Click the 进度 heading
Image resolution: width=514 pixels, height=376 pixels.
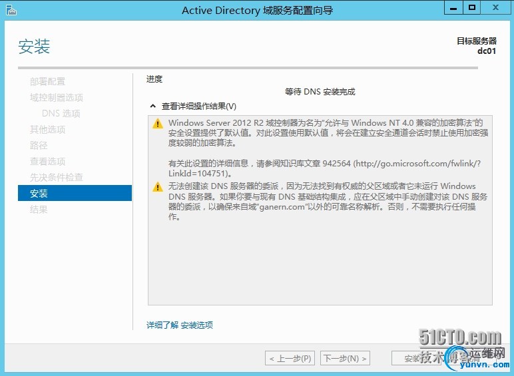coord(154,79)
